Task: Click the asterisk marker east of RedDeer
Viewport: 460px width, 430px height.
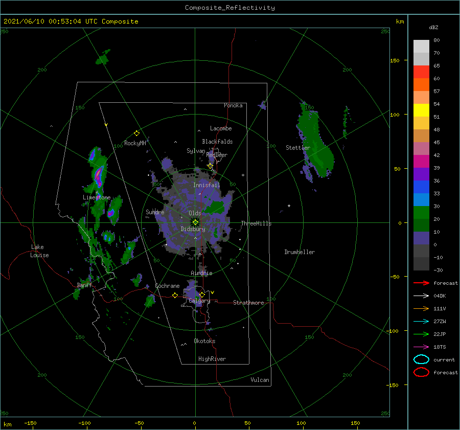Action: pos(243,175)
